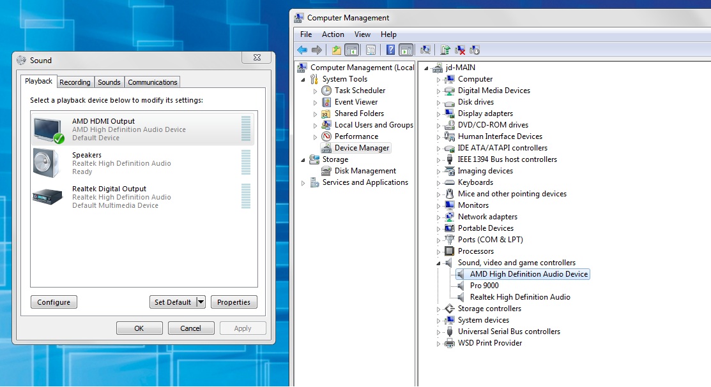Open the Set Default dropdown arrow
Screen dimensions: 711x387
tap(201, 302)
